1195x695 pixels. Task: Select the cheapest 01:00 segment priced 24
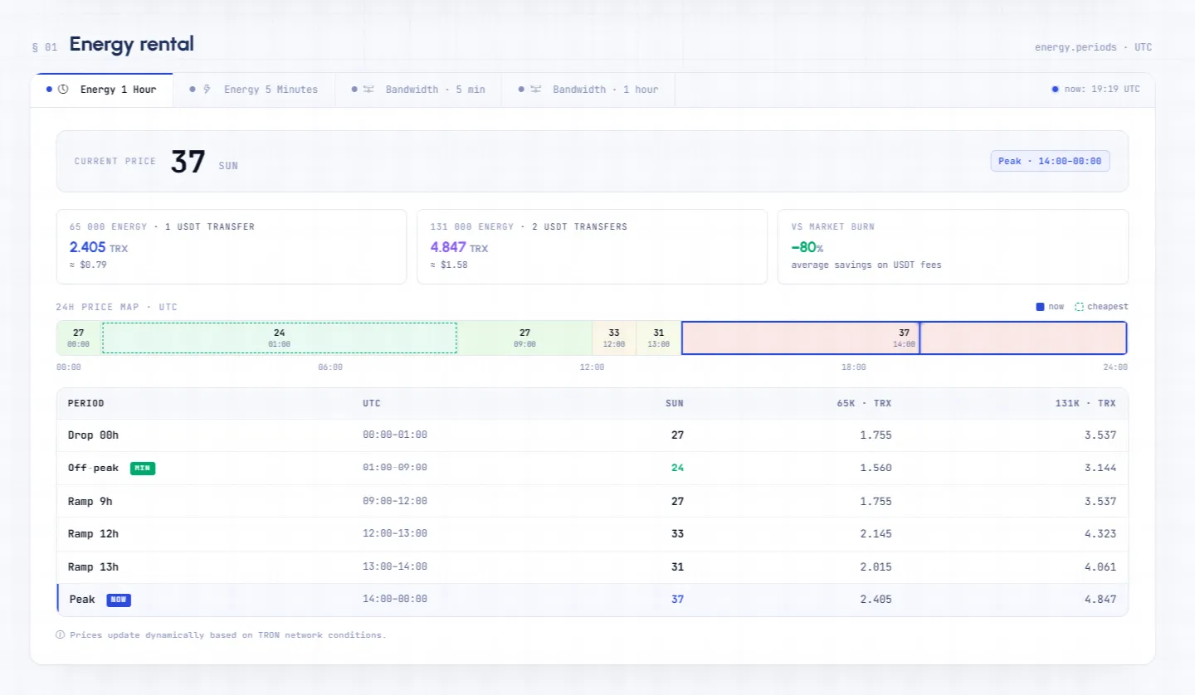280,338
